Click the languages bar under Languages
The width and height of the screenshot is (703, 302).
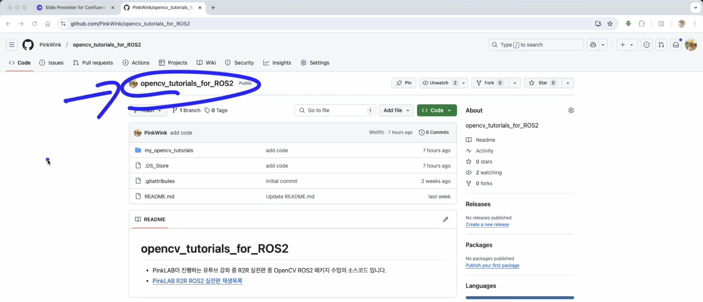tap(520, 298)
